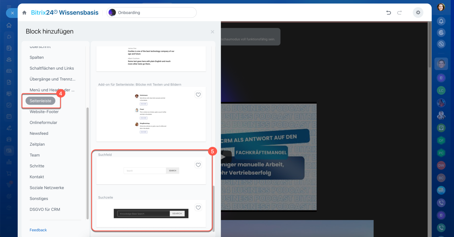Image resolution: width=454 pixels, height=237 pixels.
Task: Open the shopping cart icon in the left sidebar
Action: click(x=9, y=173)
